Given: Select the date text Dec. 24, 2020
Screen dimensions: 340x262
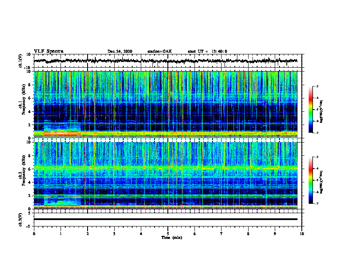Looking at the screenshot, I should tap(120, 51).
